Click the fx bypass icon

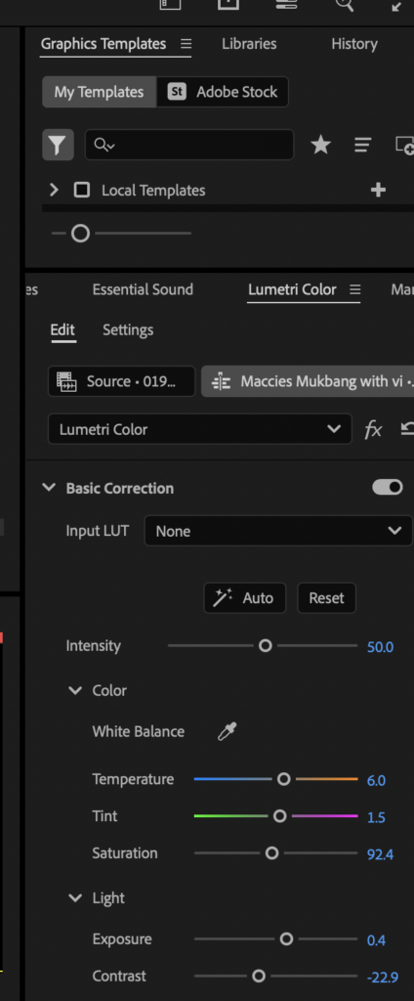(x=373, y=430)
